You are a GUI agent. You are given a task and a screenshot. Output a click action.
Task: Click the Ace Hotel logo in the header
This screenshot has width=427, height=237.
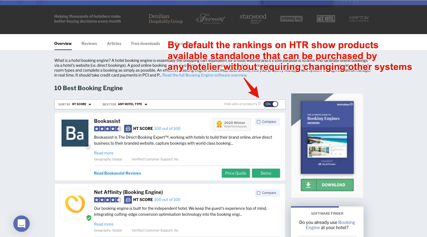(x=326, y=19)
